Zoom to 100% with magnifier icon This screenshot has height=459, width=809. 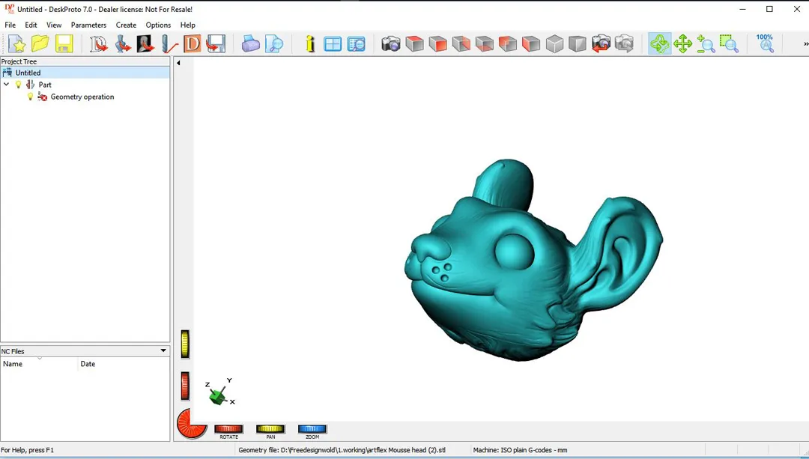click(x=765, y=44)
